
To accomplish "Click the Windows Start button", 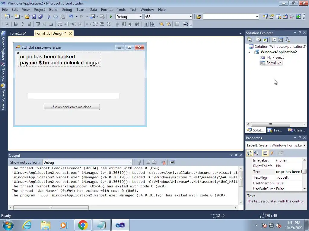I will click(8, 225).
